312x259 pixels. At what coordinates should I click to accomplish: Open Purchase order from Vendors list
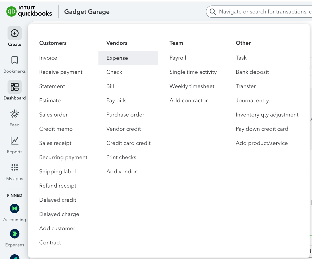[125, 115]
